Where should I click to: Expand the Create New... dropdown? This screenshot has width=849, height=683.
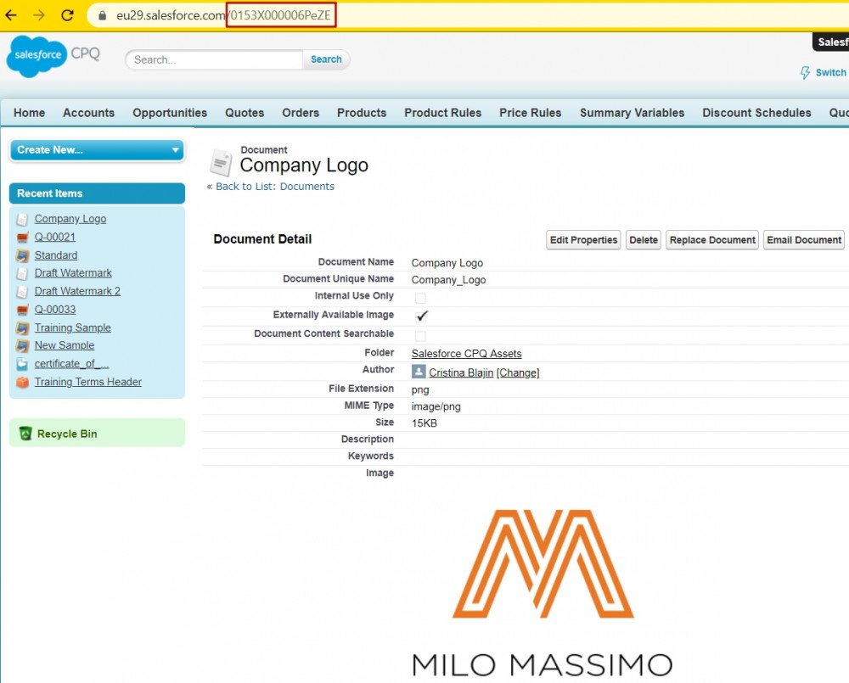pos(98,150)
